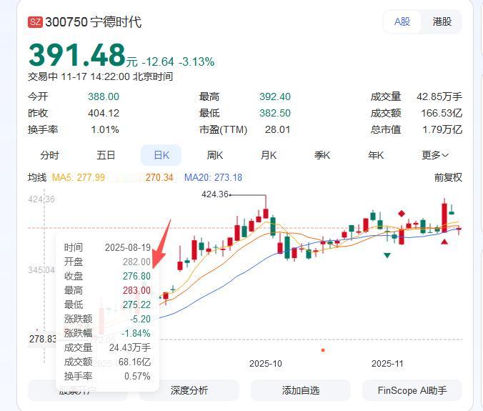Select the 五日 chart tab

click(106, 155)
